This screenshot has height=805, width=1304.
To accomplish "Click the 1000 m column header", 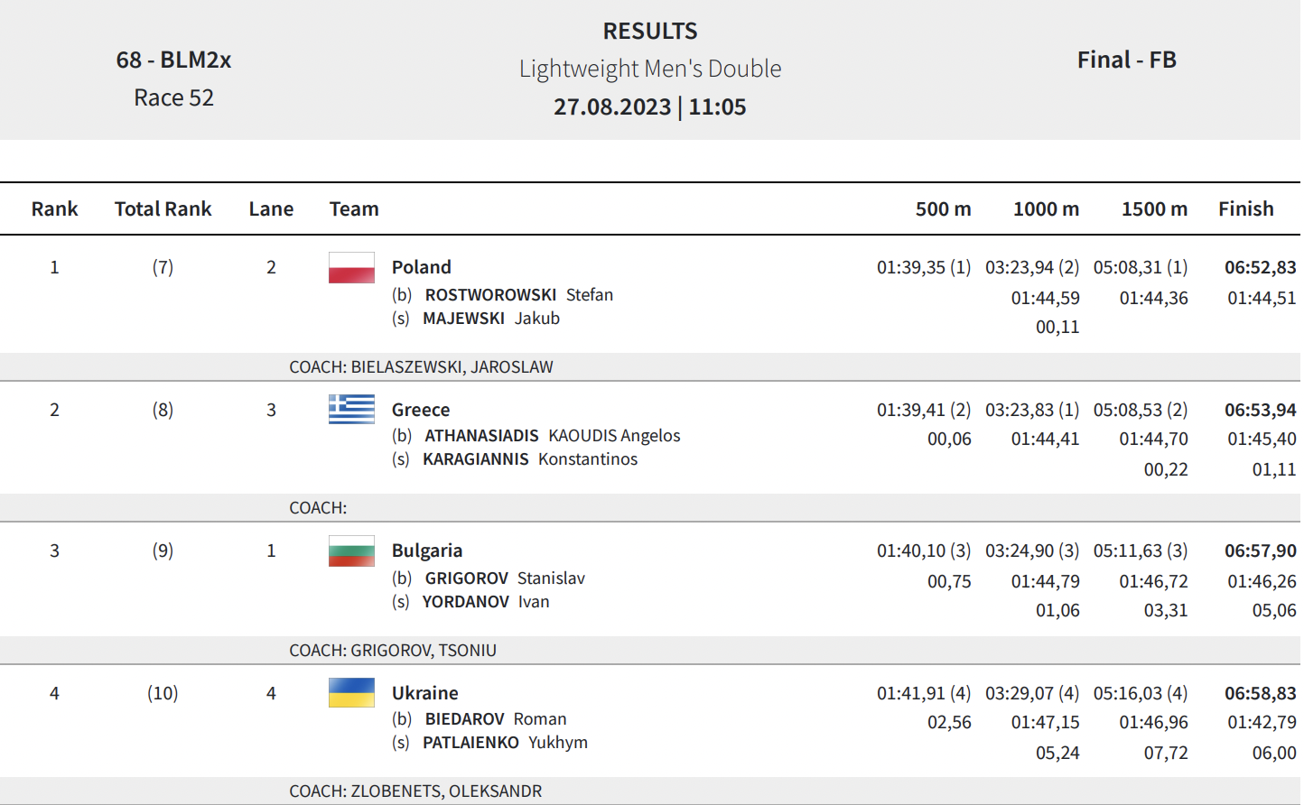I will tap(1046, 208).
